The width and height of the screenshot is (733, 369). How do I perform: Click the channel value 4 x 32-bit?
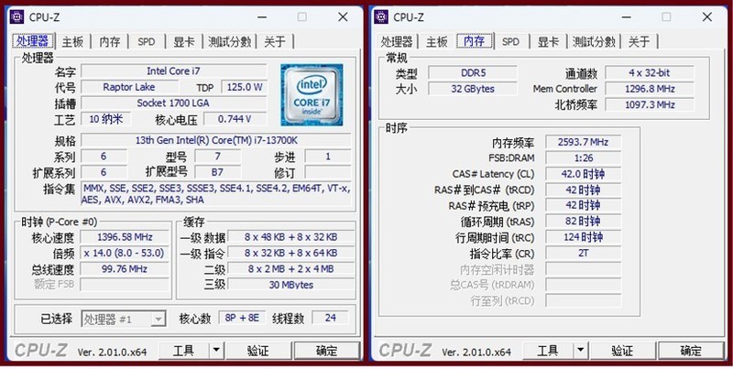(650, 73)
